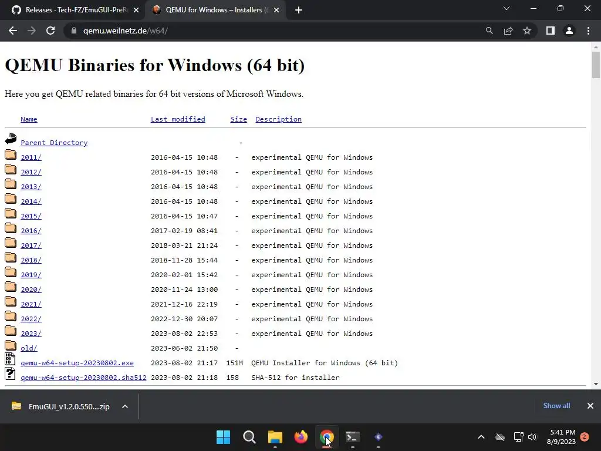601x451 pixels.
Task: Open the Windows Start menu
Action: 223,437
